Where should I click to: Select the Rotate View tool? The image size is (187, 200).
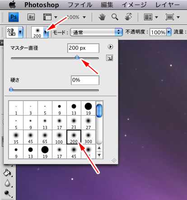point(128,17)
